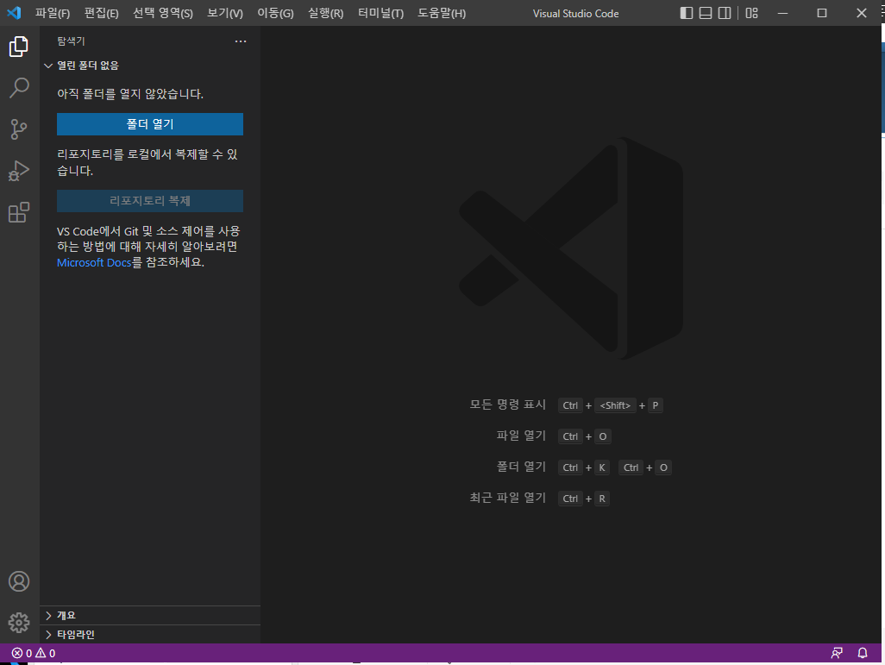Open the Source Control view icon
Viewport: 885px width, 665px height.
(19, 129)
